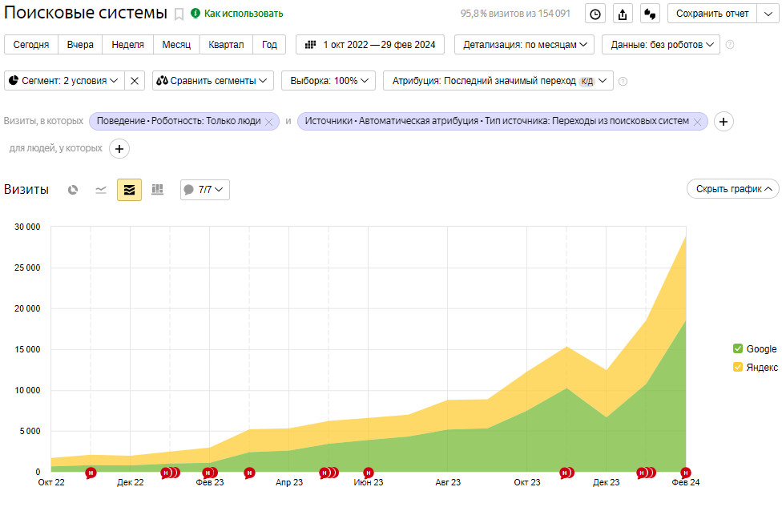Select the stacked area chart view

tap(129, 190)
